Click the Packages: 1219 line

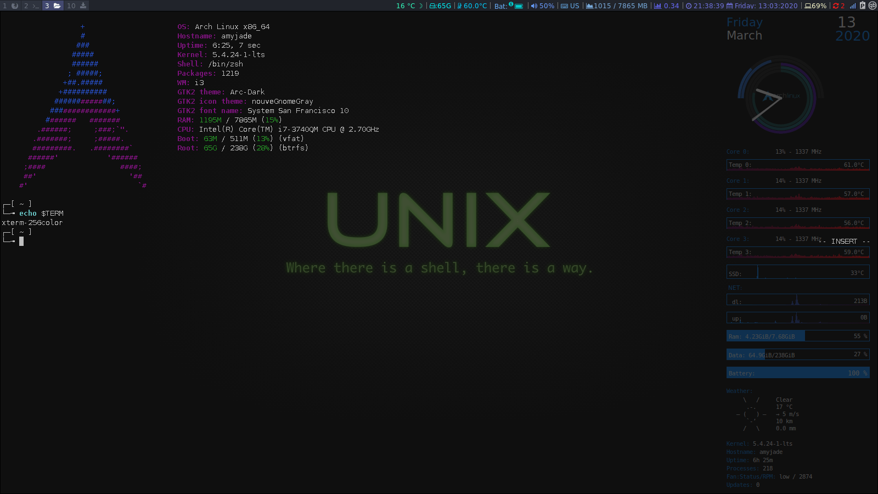pos(208,73)
